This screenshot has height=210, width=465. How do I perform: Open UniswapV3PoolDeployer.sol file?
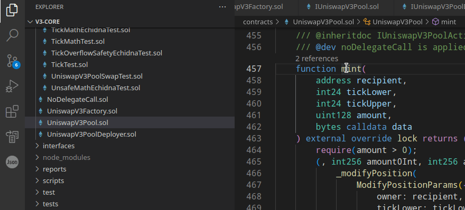point(91,134)
